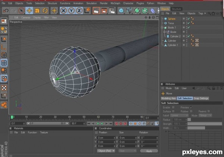Open the File menu in menu bar
224x157 pixels.
point(3,3)
